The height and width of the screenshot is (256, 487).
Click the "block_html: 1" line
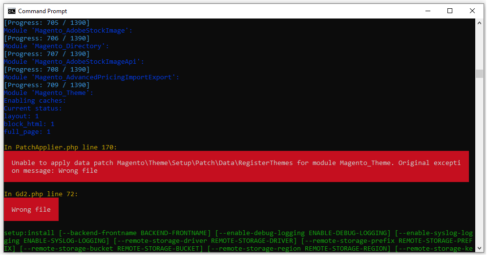point(29,124)
